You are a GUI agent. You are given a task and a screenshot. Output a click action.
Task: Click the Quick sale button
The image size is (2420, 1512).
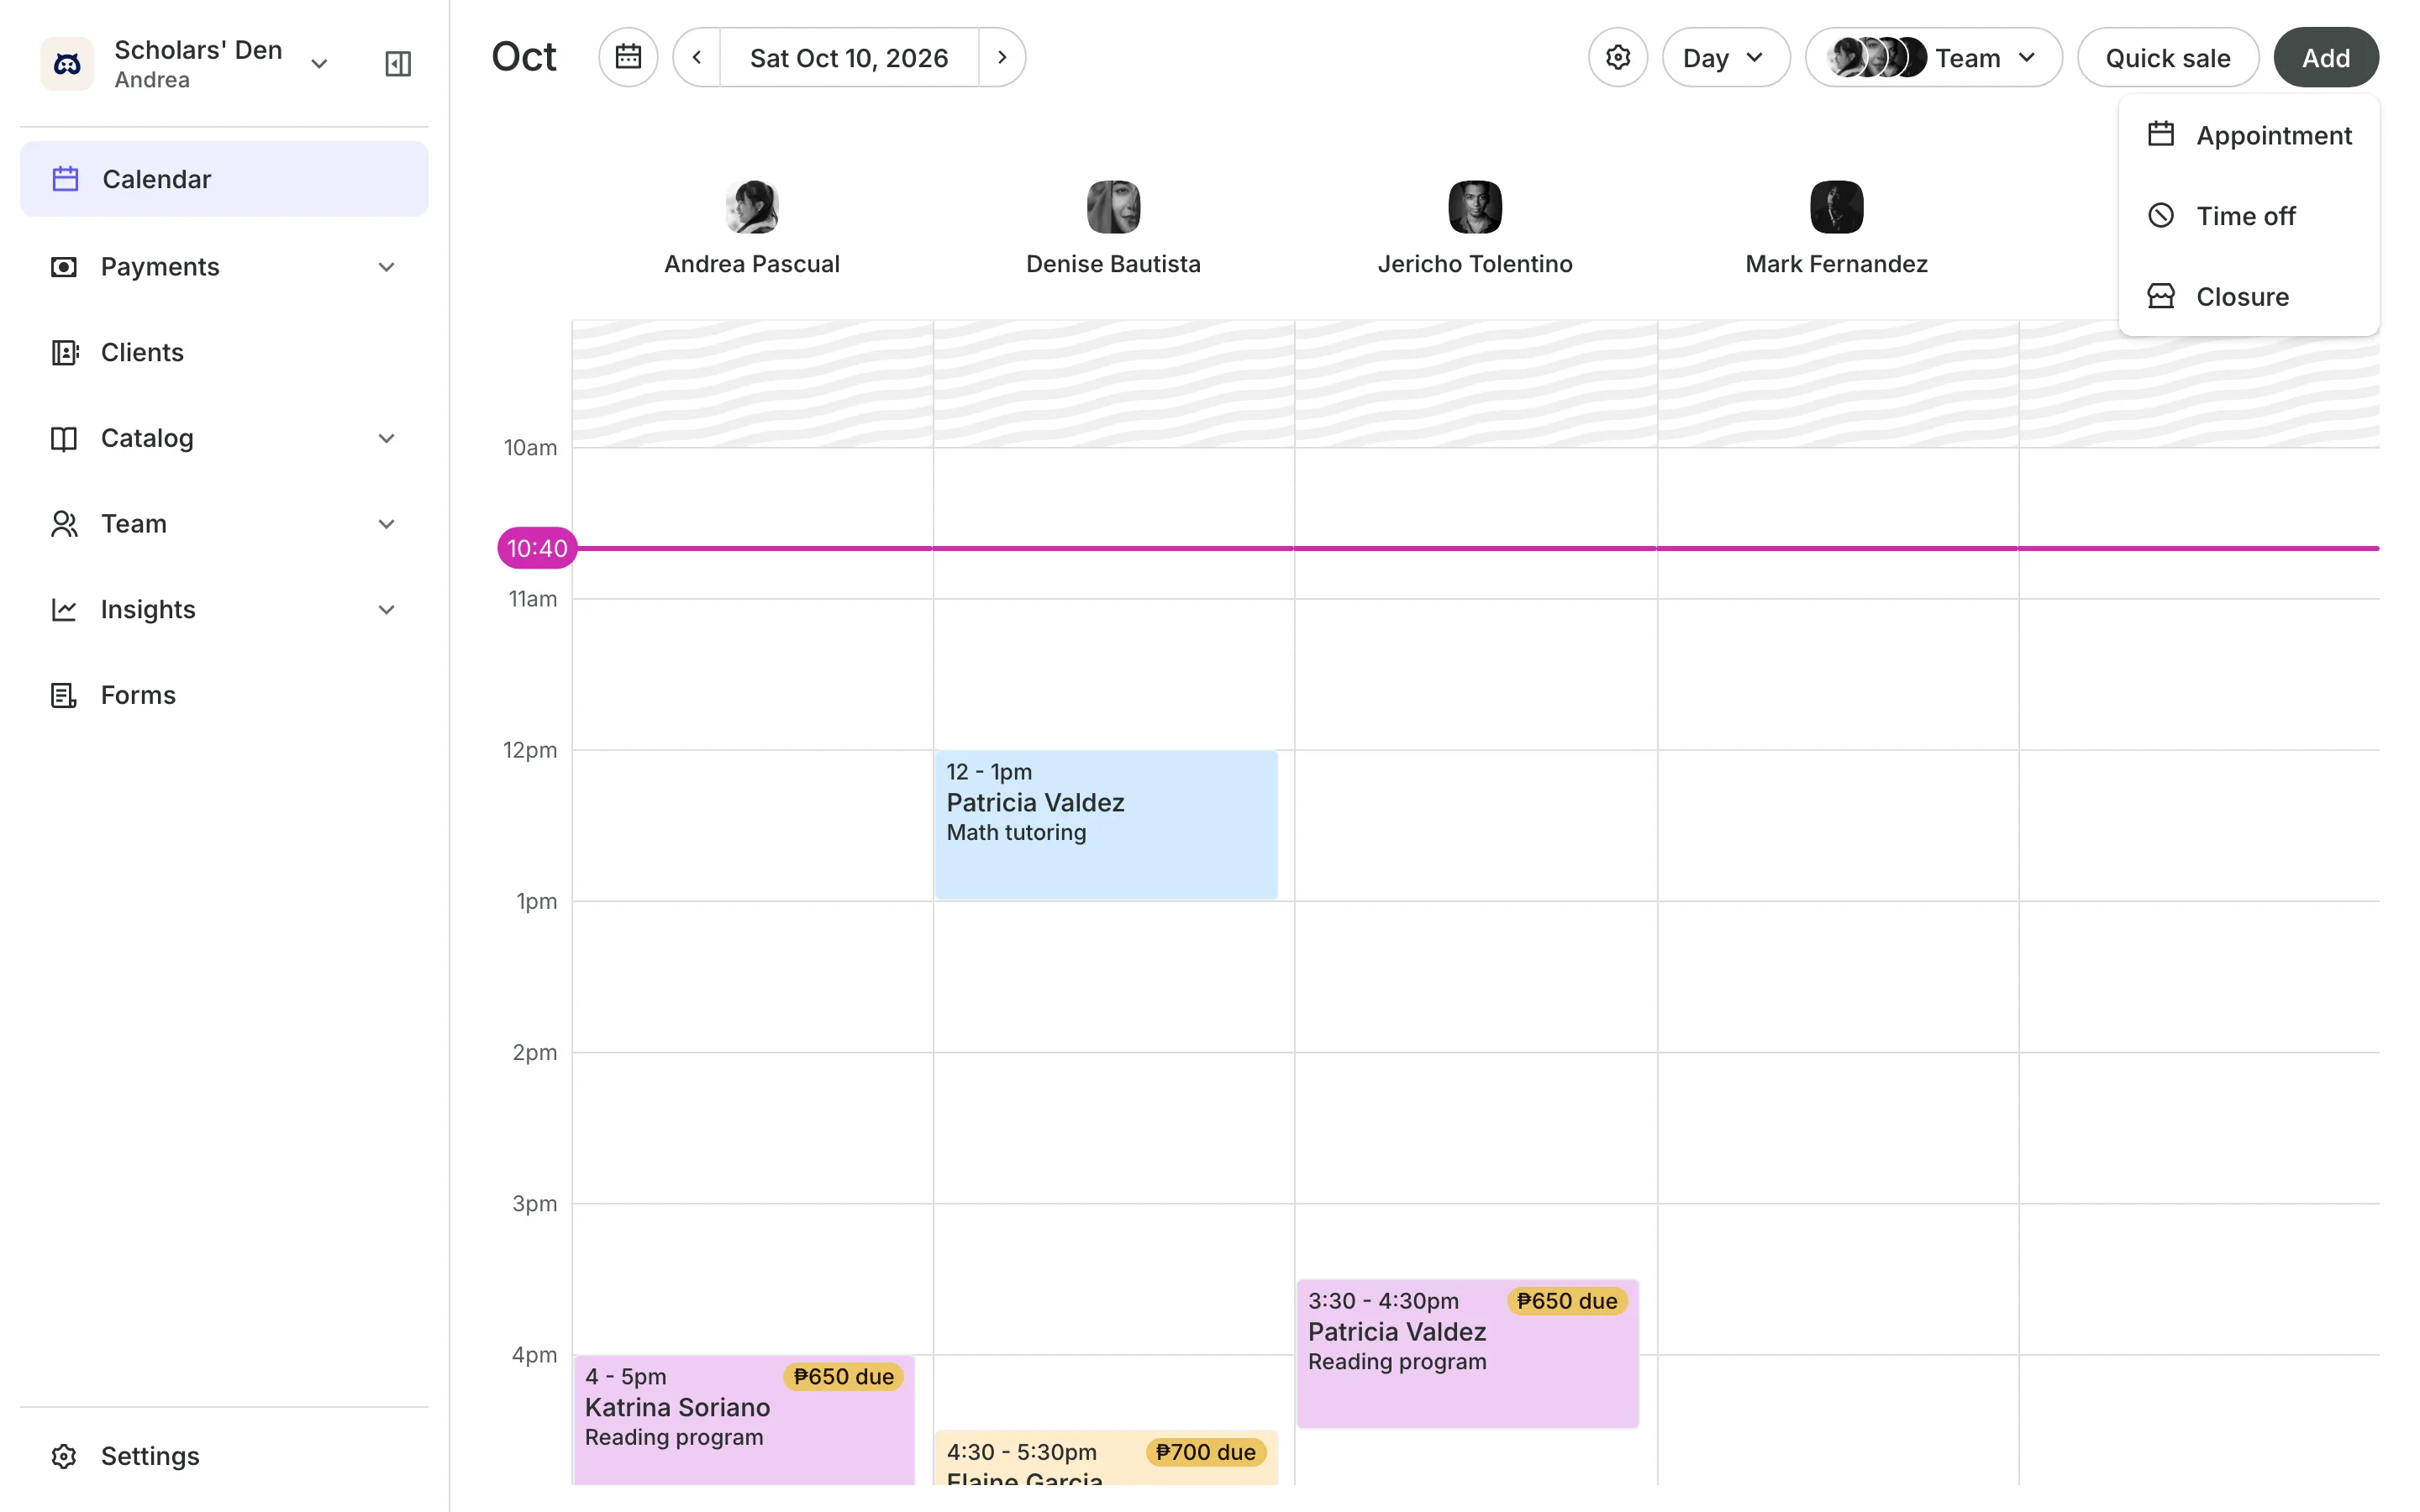point(2168,57)
